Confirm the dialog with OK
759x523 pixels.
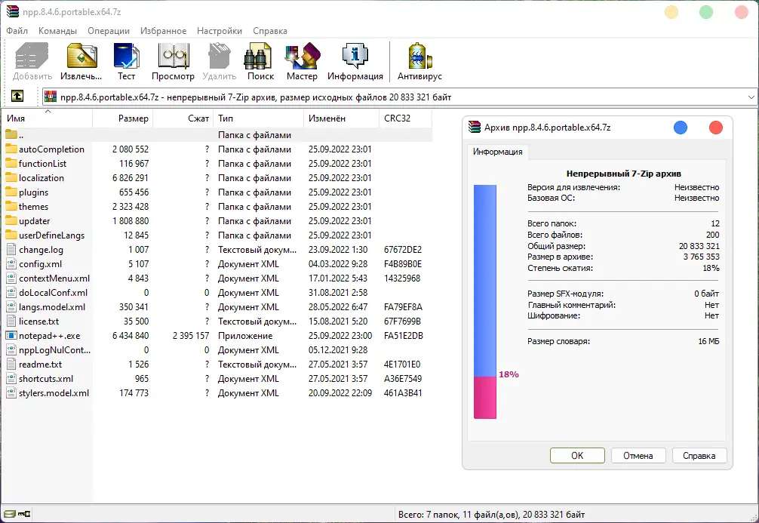click(x=577, y=455)
